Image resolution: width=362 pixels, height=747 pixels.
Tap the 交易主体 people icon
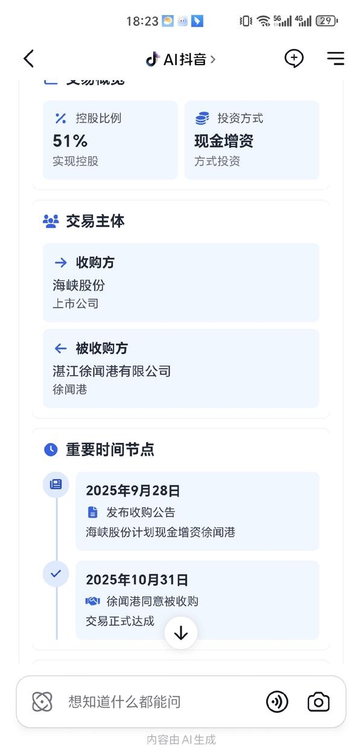coord(51,221)
